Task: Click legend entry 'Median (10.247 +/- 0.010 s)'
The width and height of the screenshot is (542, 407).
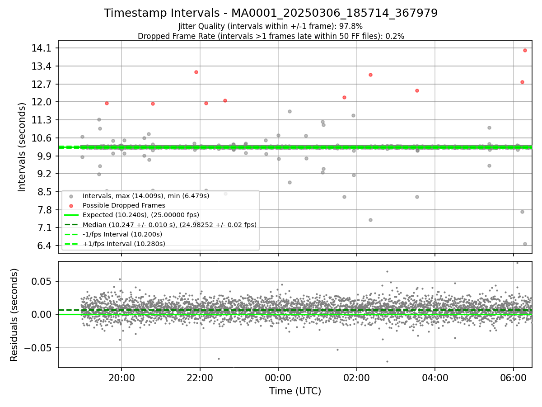Action: pos(169,224)
